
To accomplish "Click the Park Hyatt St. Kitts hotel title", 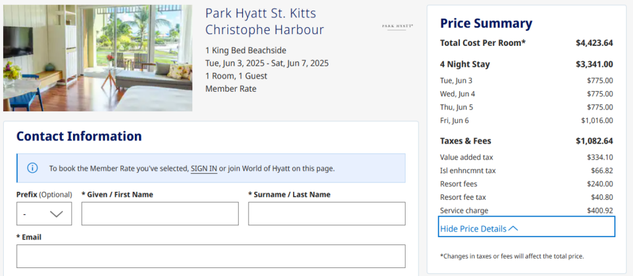I will 265,22.
